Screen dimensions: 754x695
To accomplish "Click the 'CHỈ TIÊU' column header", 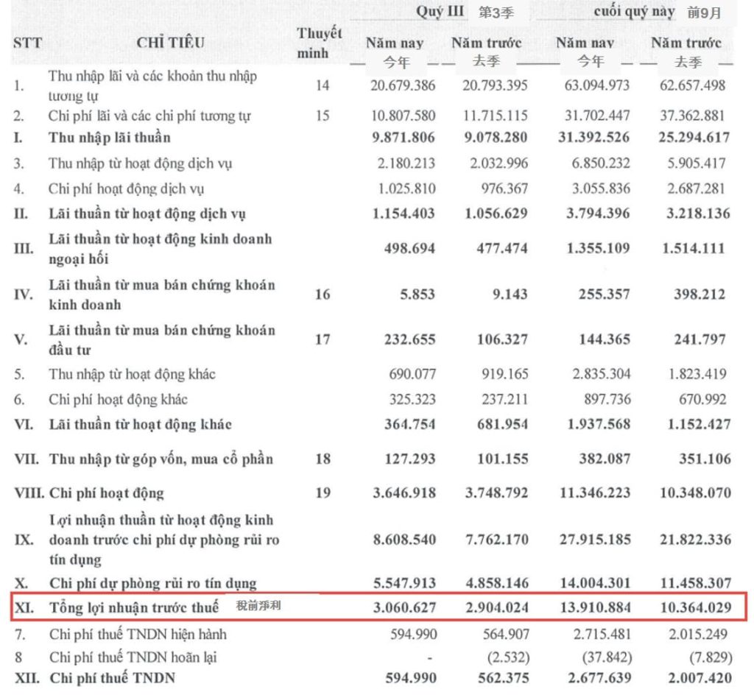I will (x=170, y=43).
